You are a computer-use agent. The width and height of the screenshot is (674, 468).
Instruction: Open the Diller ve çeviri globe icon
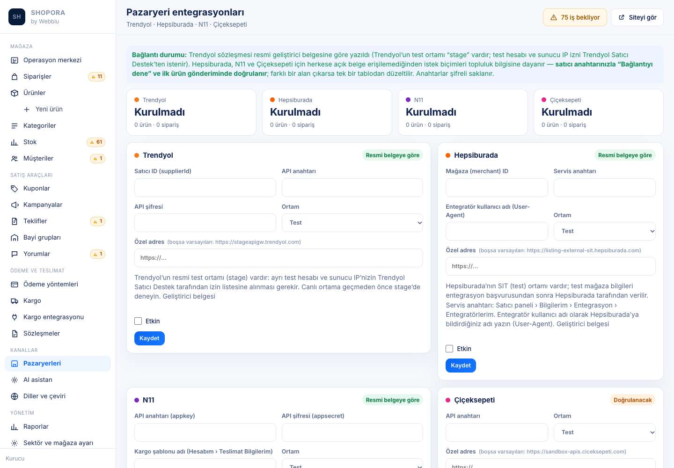[x=15, y=396]
